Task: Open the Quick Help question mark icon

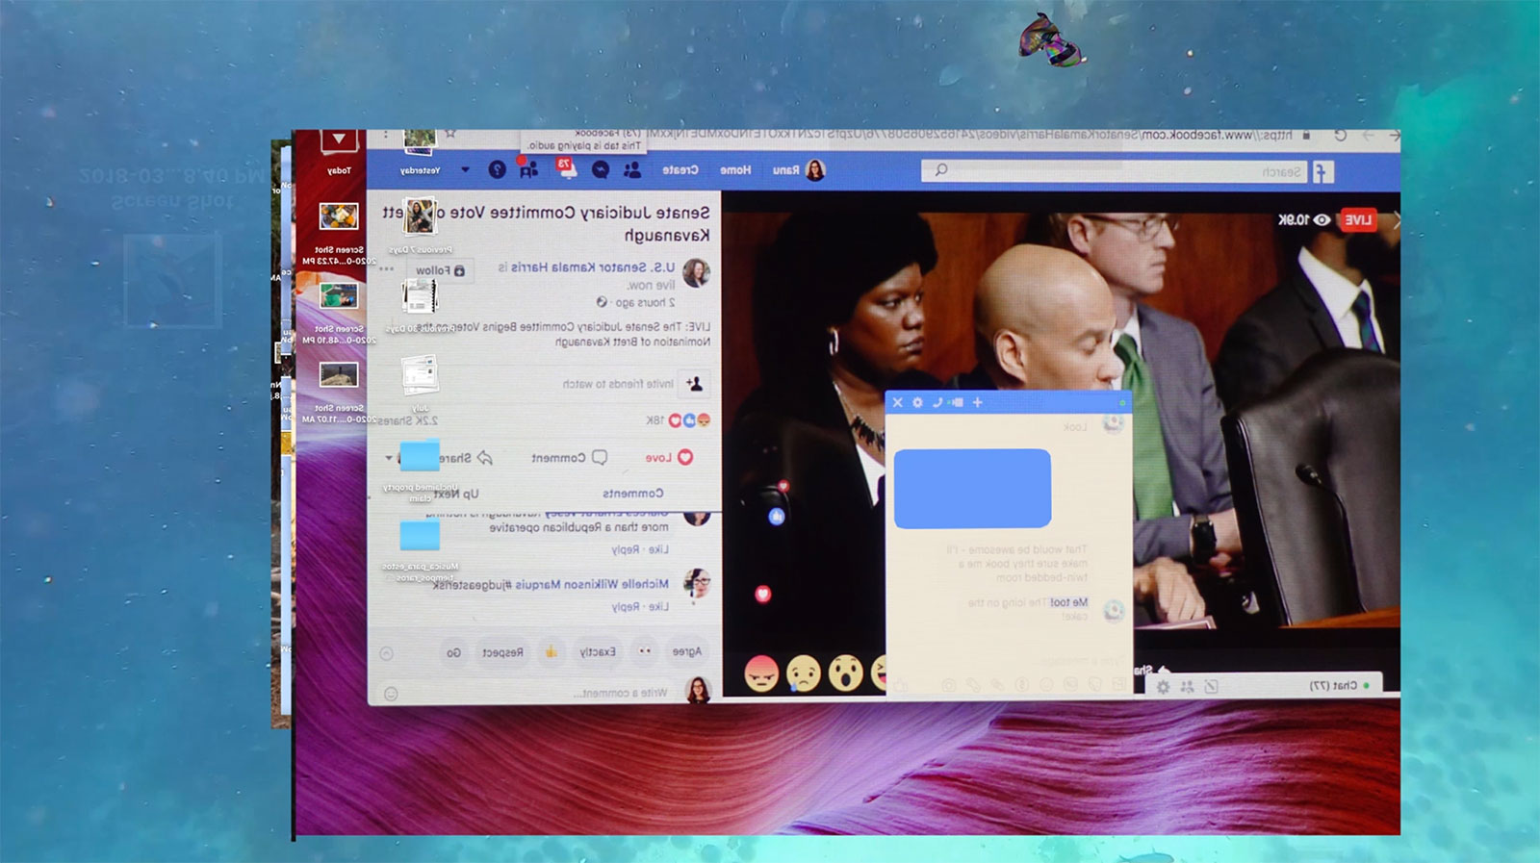Action: 497,170
